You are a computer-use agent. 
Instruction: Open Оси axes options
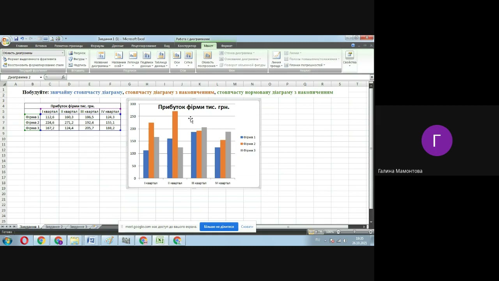coord(177,59)
